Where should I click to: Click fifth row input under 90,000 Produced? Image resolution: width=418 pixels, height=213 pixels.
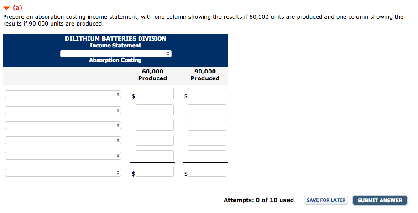pos(207,156)
